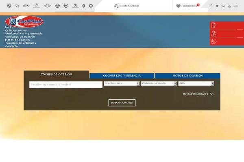The height and width of the screenshot is (162, 244).
Task: Visit the Twitter profile icon
Action: (217, 6)
